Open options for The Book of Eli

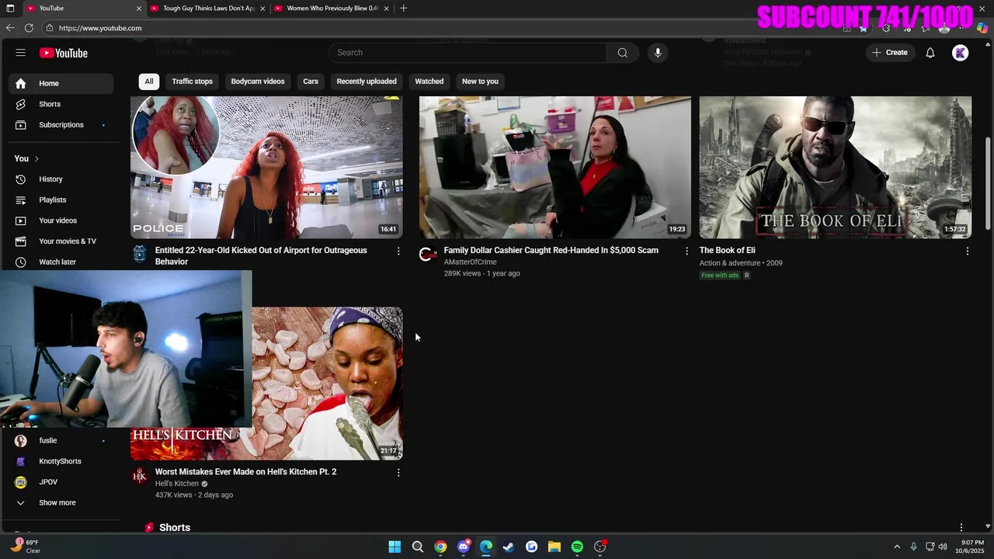coord(967,251)
